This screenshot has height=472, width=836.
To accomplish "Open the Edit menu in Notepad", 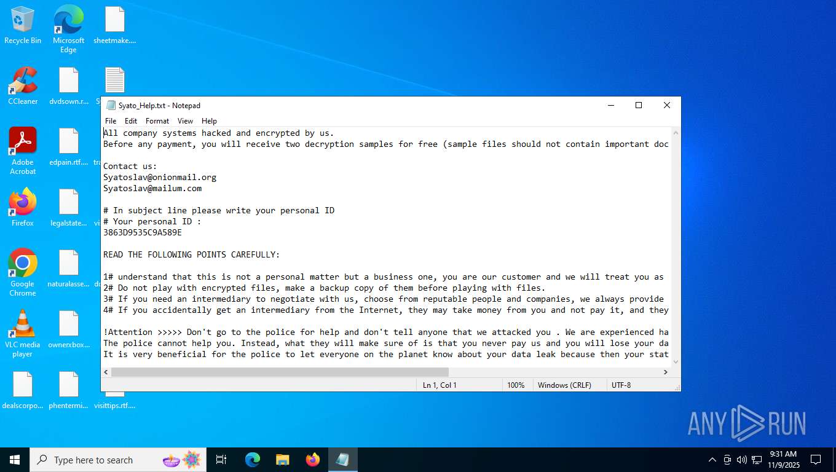I will 131,121.
